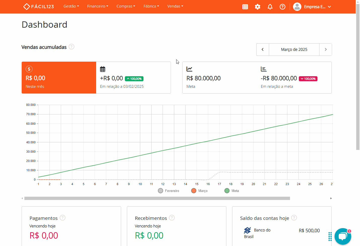This screenshot has height=246, width=360.
Task: Open the Gestão dropdown
Action: point(71,6)
